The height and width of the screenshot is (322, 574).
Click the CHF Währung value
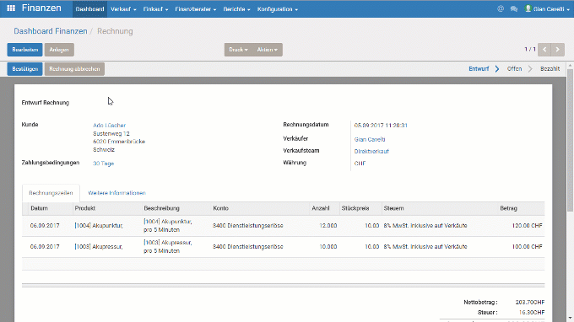(360, 164)
